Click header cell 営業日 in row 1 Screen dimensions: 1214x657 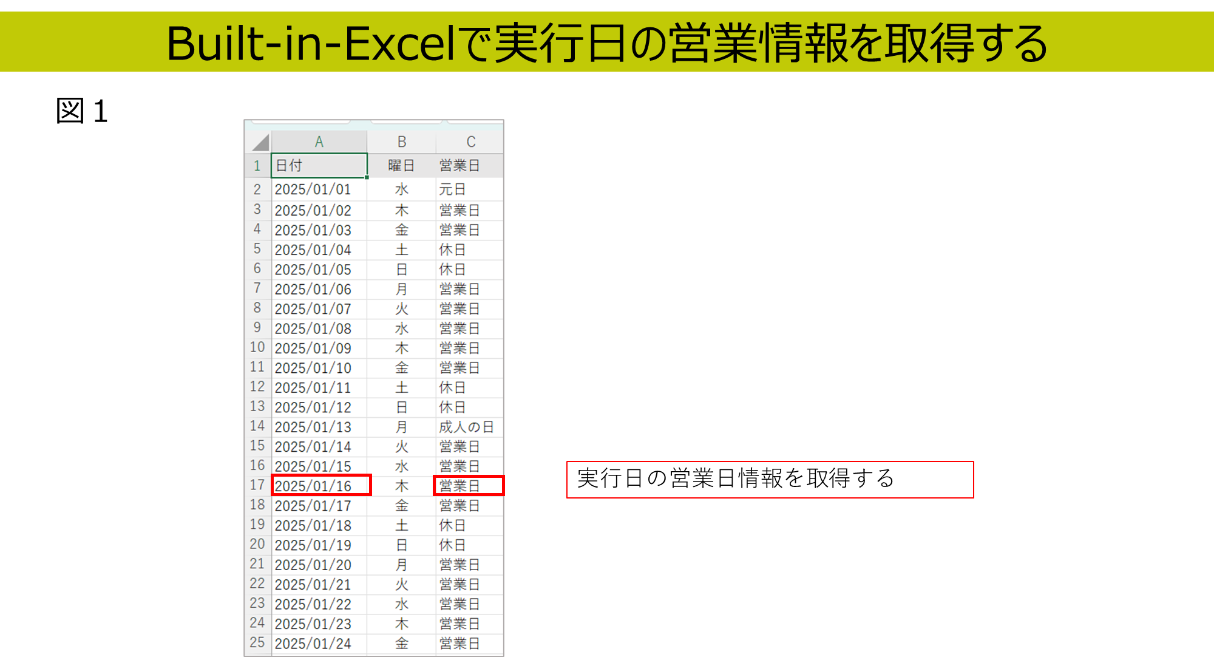470,166
